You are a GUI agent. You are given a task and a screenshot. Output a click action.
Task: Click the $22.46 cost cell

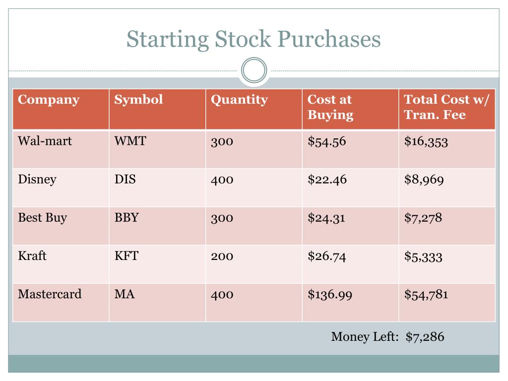click(x=351, y=188)
